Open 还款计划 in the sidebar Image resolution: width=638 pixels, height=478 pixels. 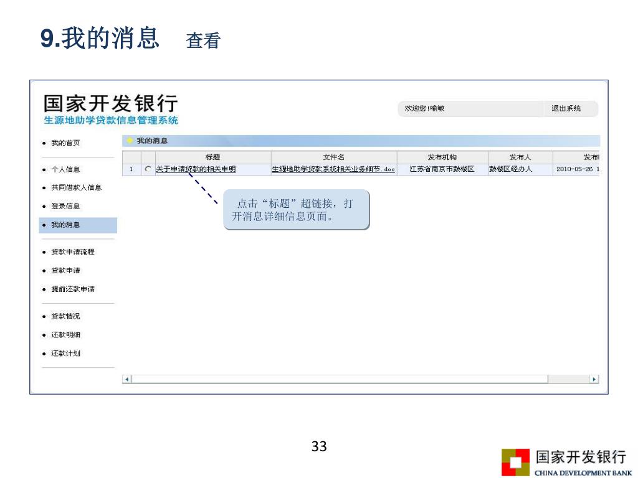65,354
